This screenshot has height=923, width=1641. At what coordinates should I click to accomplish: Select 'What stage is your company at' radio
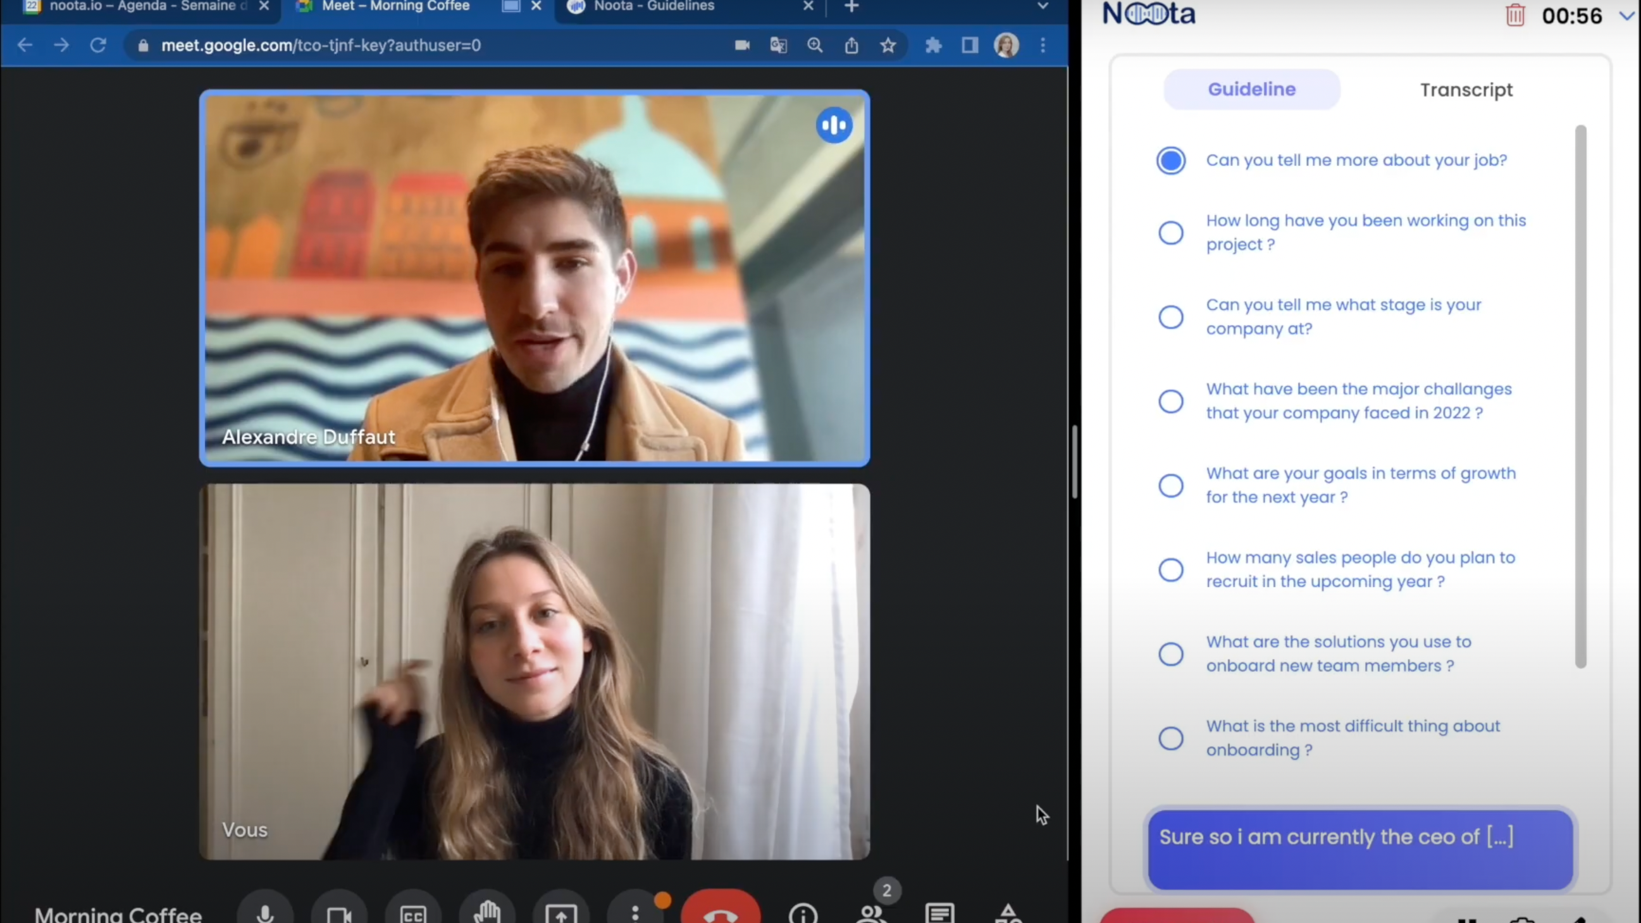[1170, 316]
